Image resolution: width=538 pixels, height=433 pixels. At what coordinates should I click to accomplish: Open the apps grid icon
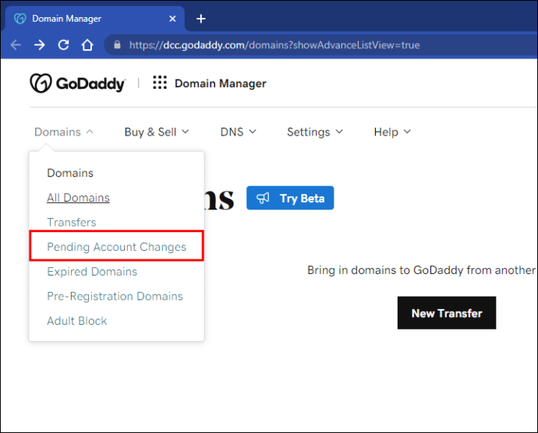coord(160,83)
